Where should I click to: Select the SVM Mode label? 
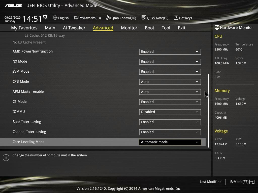pyautogui.click(x=21, y=71)
